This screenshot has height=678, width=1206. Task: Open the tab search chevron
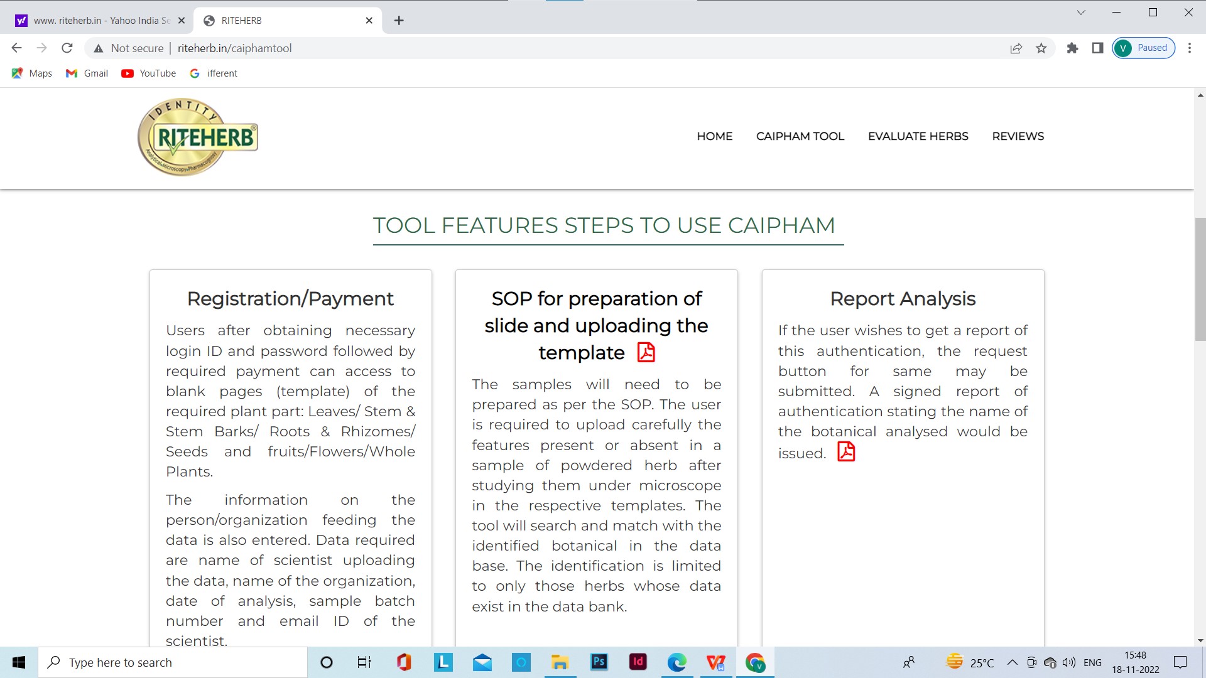(1081, 13)
